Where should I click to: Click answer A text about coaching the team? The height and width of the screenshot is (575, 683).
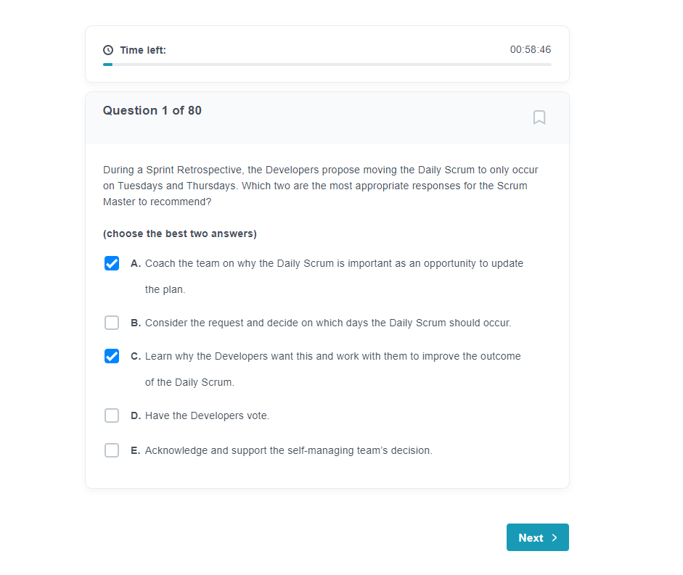click(x=334, y=276)
